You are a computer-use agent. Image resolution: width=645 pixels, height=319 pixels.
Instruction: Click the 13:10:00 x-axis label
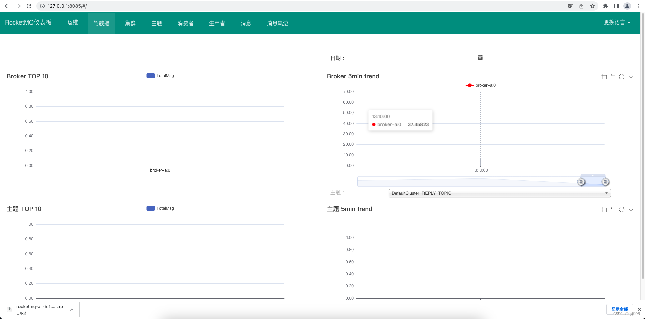coord(480,170)
